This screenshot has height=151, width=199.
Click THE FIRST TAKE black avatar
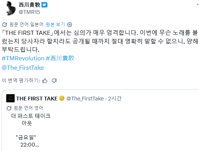click(10, 98)
